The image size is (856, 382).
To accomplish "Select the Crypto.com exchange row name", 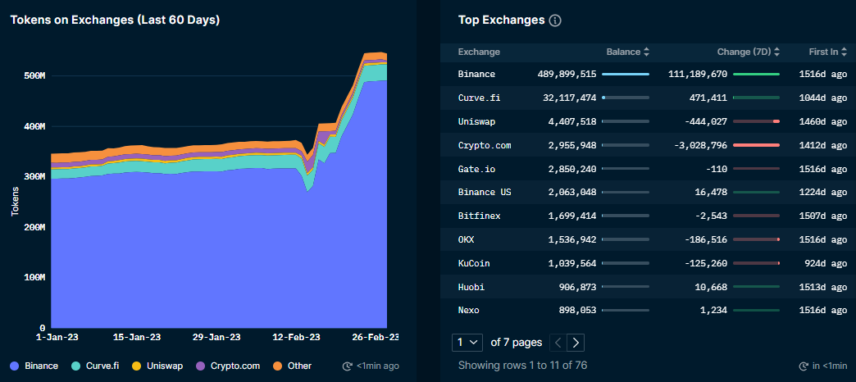I will coord(485,146).
